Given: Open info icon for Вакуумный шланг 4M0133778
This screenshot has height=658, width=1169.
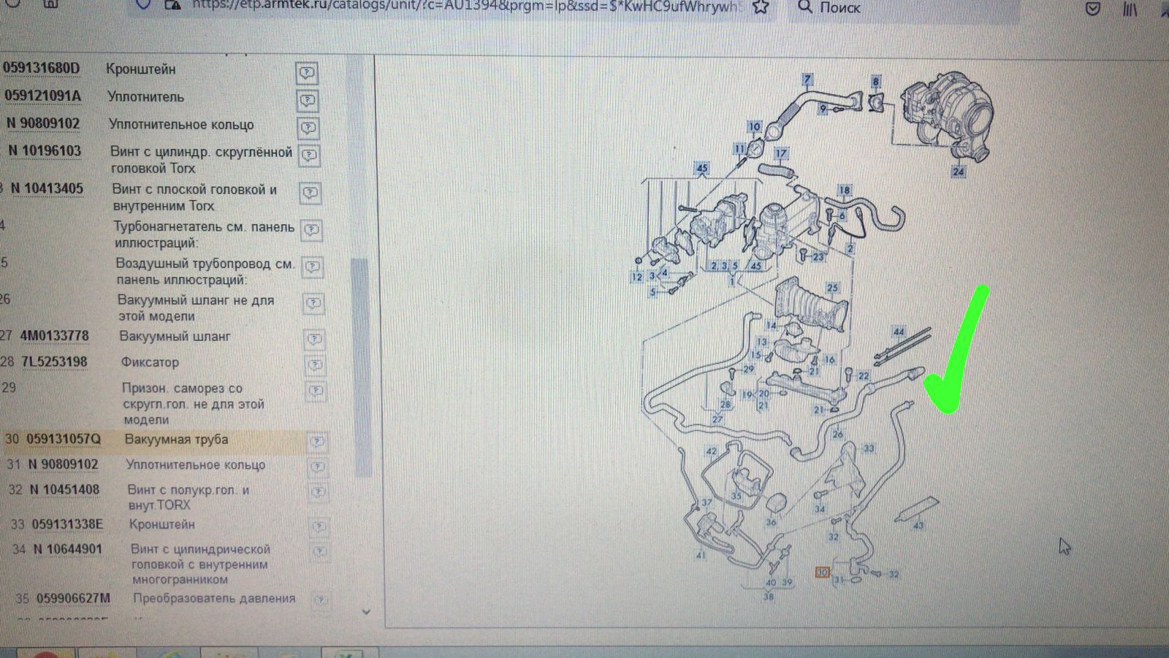Looking at the screenshot, I should (314, 339).
